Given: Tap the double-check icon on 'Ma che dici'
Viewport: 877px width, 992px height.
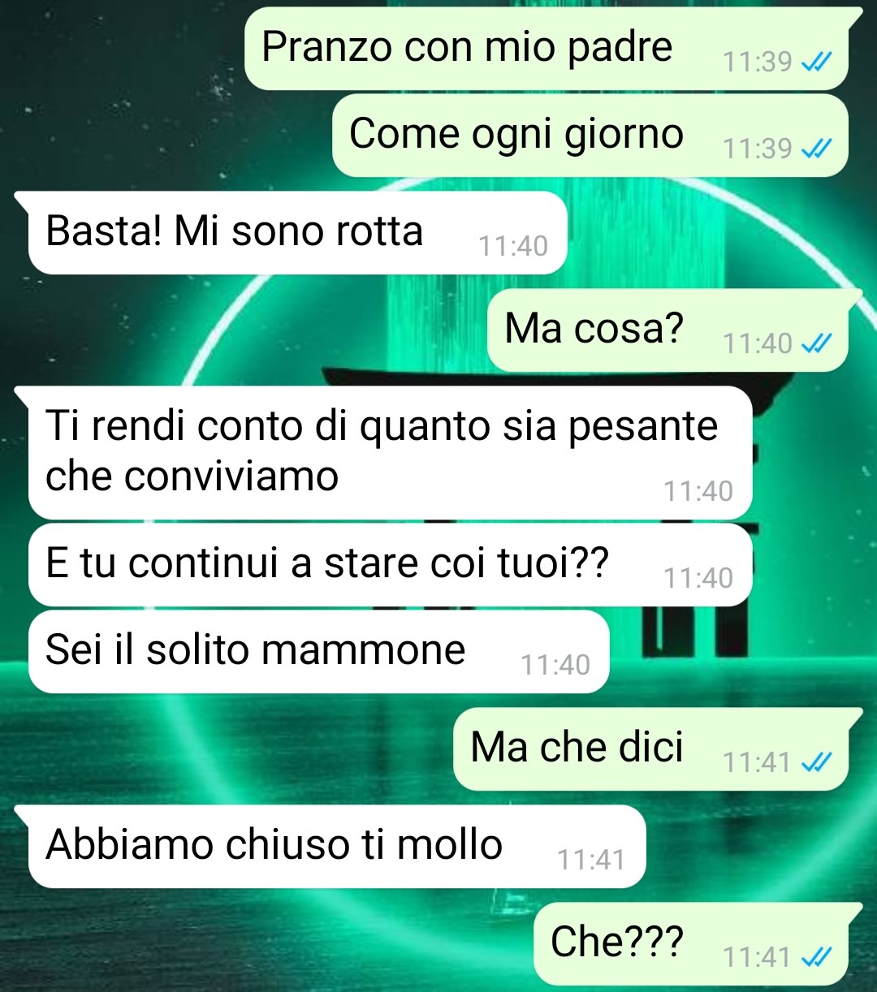Looking at the screenshot, I should [816, 762].
